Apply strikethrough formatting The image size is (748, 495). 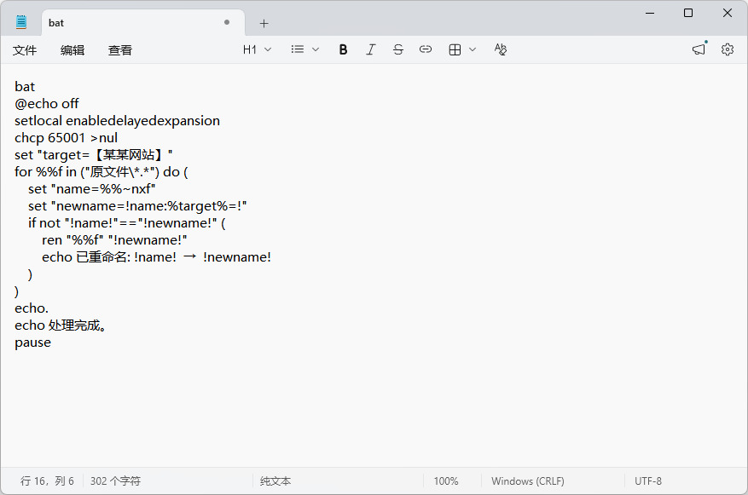(397, 49)
